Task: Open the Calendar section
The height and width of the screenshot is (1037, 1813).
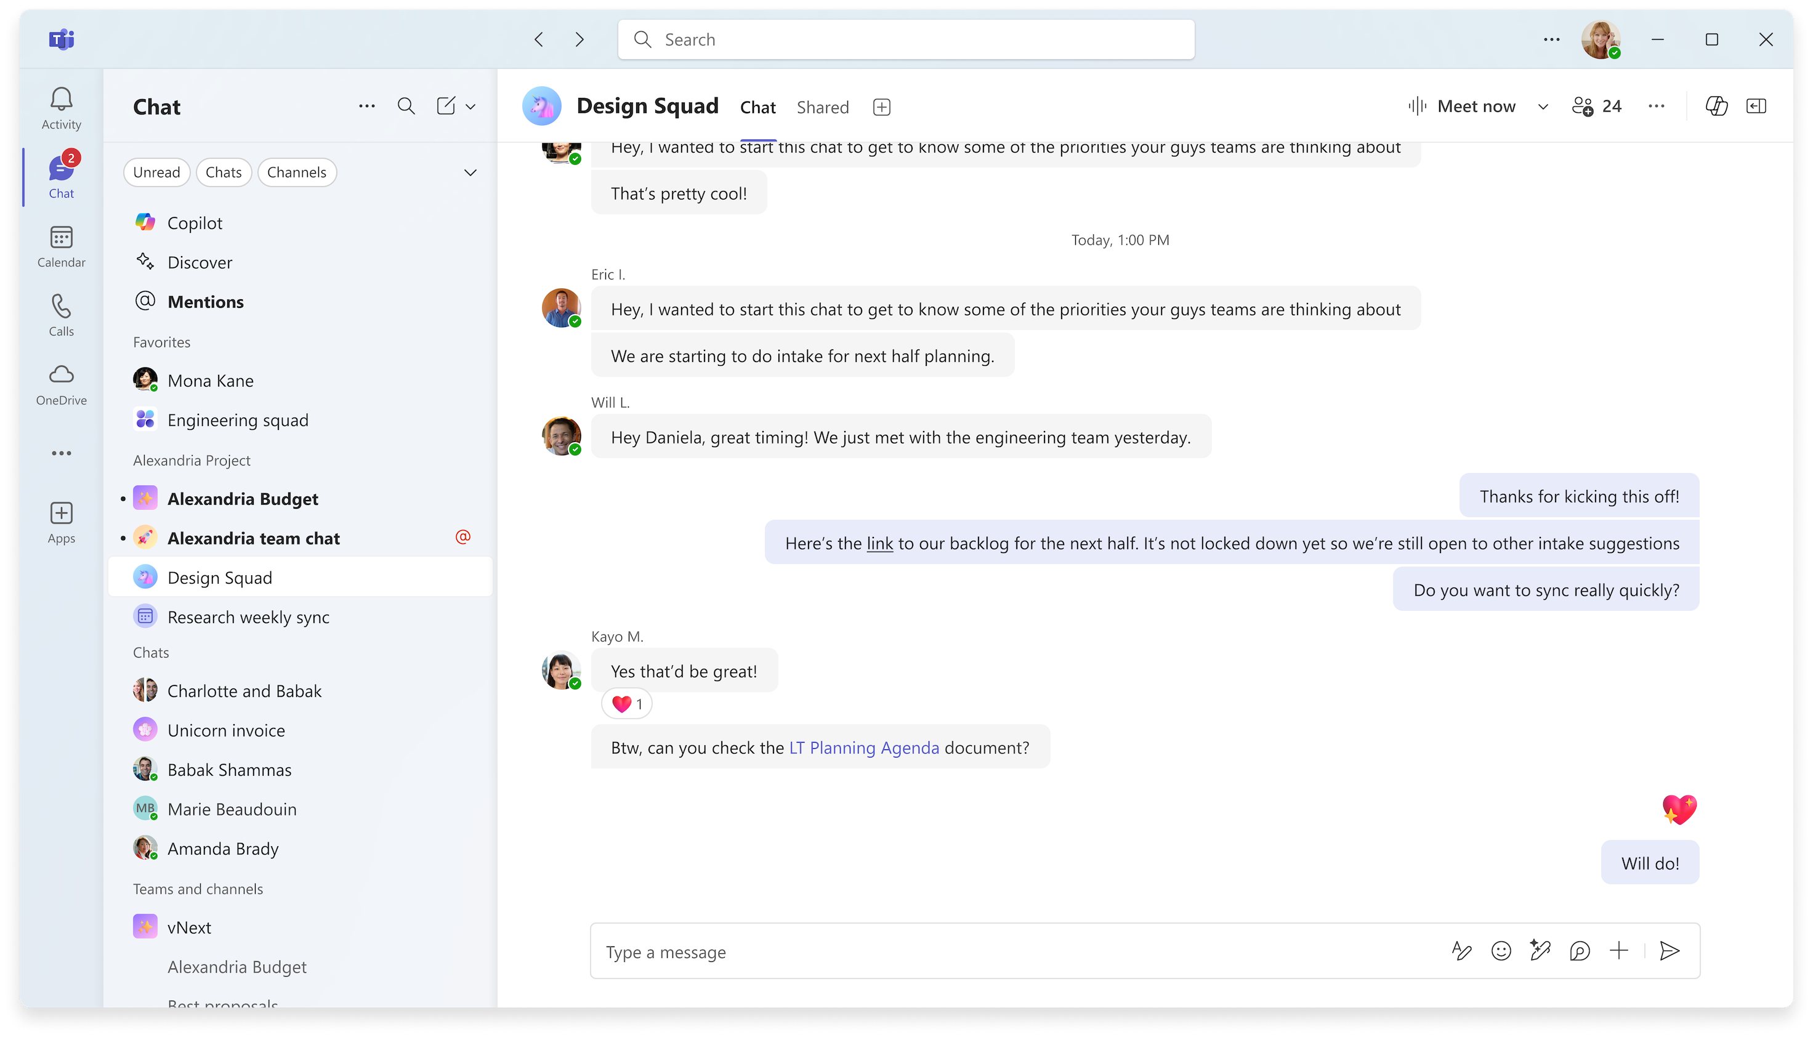Action: [61, 245]
